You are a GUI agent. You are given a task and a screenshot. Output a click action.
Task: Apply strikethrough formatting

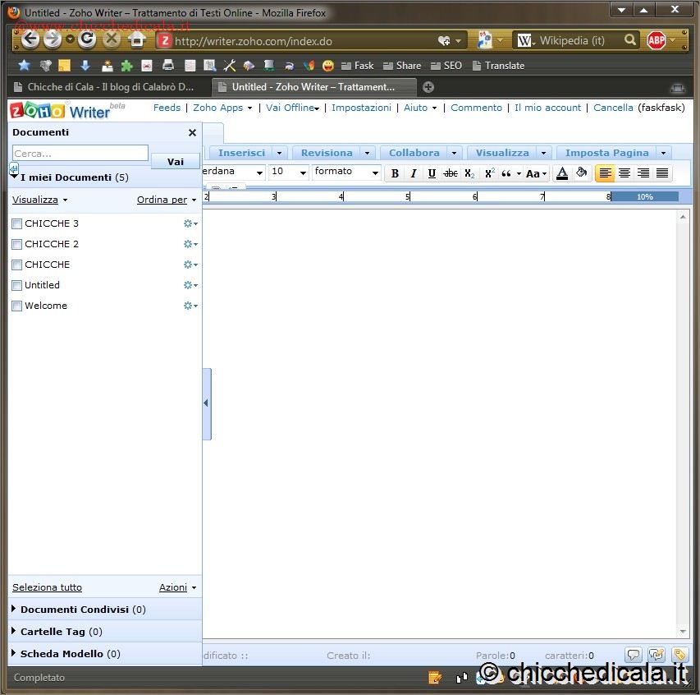click(451, 173)
